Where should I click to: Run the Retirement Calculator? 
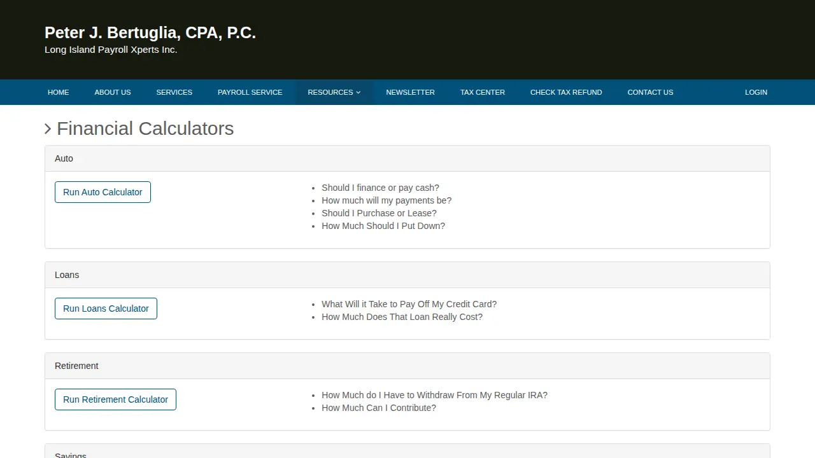(x=115, y=399)
